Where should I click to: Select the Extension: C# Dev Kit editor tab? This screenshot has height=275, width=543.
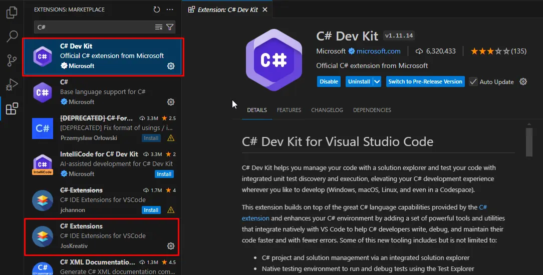[x=227, y=9]
